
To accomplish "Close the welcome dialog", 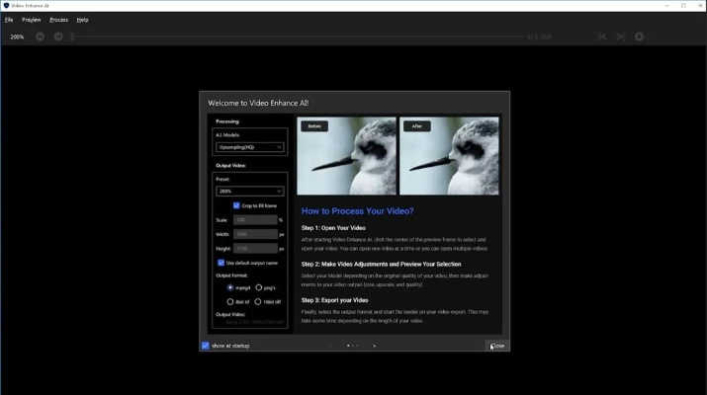I will point(495,346).
